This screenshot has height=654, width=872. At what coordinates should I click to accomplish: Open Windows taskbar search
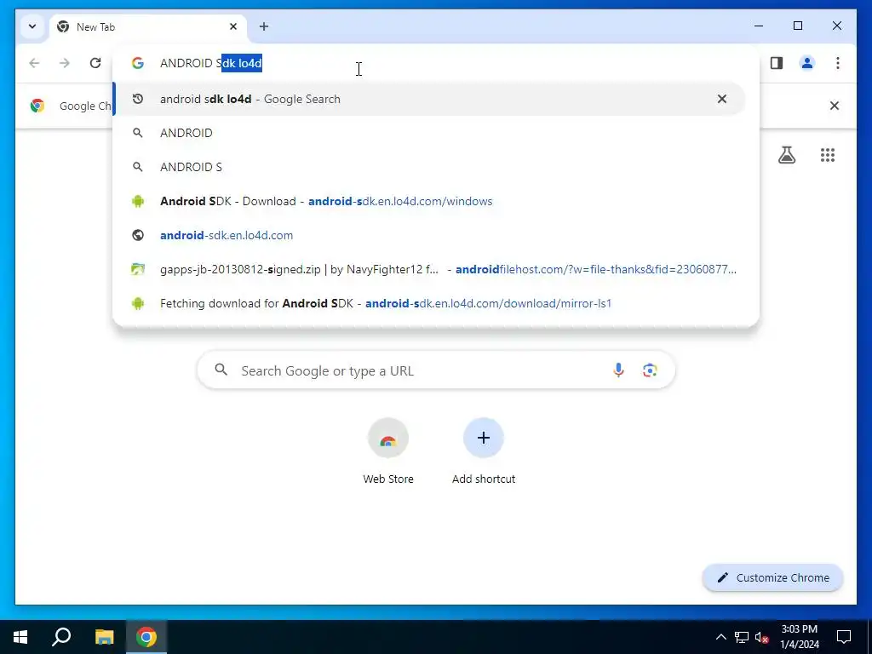tap(61, 637)
